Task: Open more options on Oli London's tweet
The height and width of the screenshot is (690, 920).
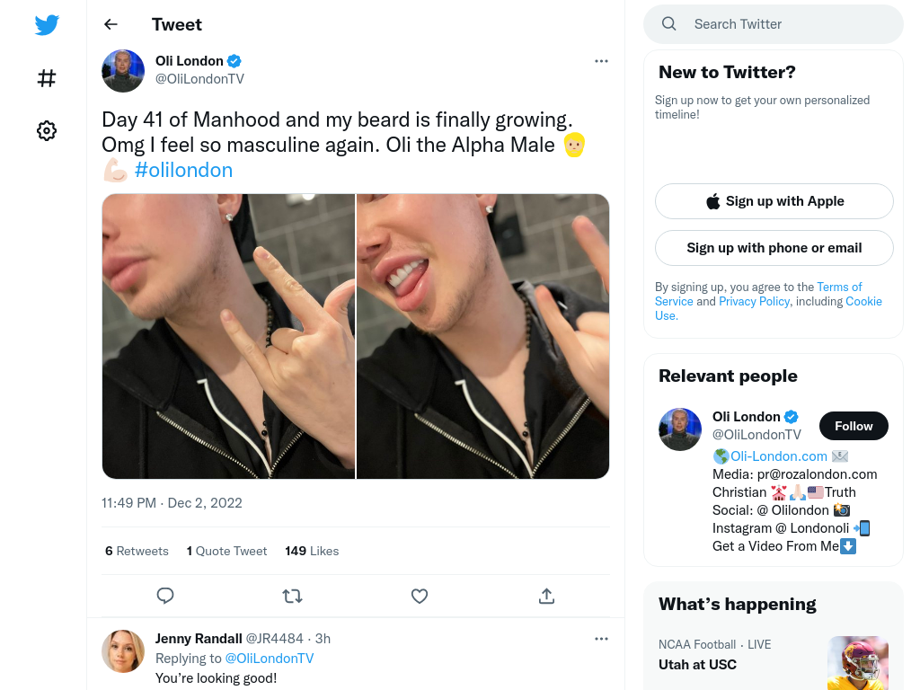Action: coord(601,61)
